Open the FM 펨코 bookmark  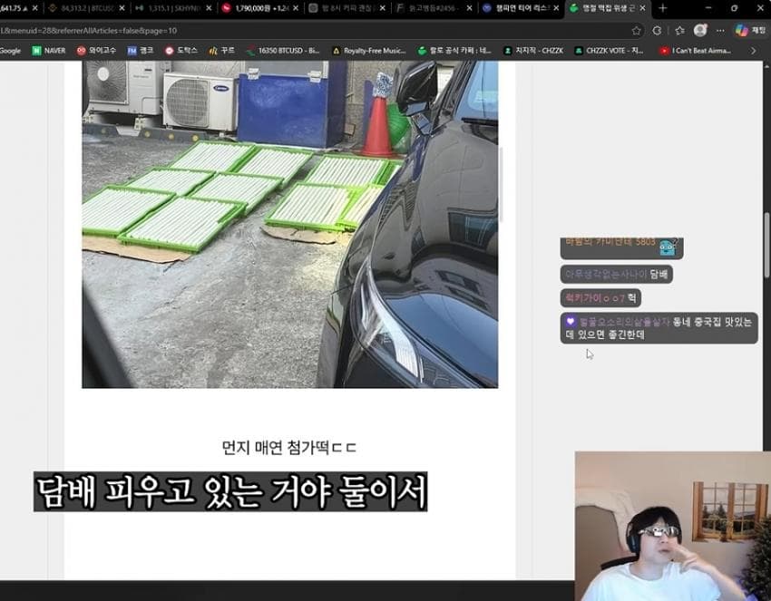coord(141,51)
